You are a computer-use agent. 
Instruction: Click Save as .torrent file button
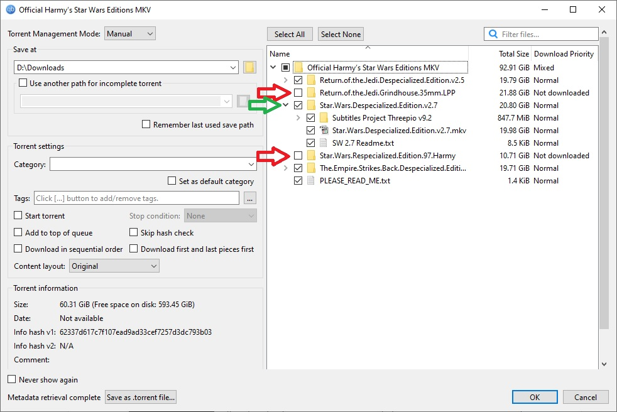[141, 398]
